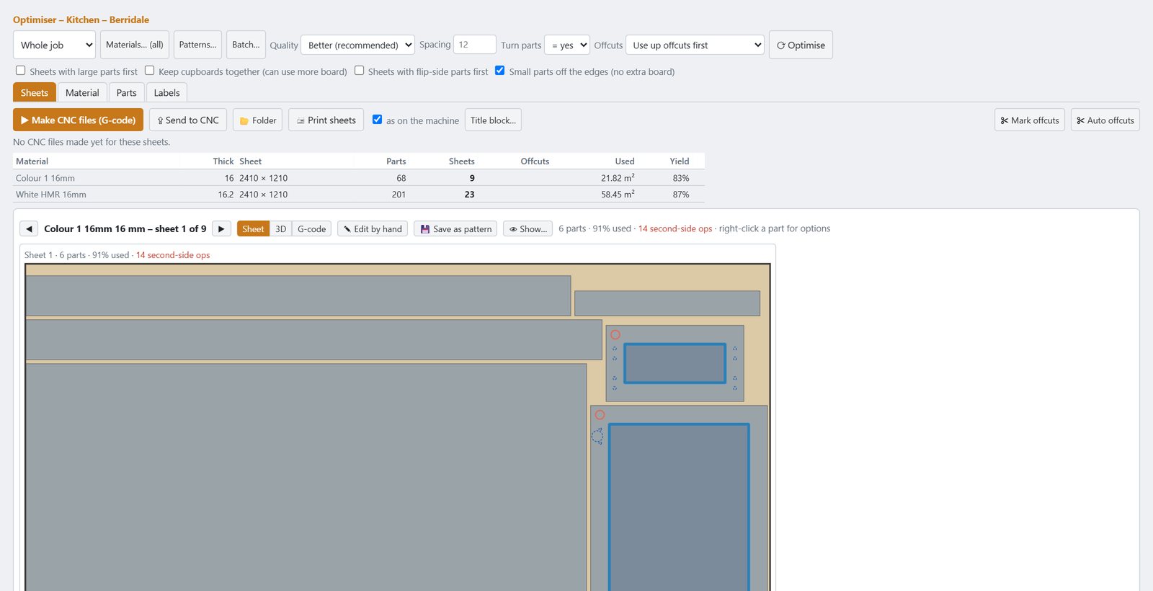Open the Show... visibility options

pos(527,228)
